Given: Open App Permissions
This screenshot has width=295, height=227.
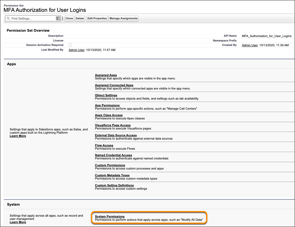Looking at the screenshot, I should (107, 105).
